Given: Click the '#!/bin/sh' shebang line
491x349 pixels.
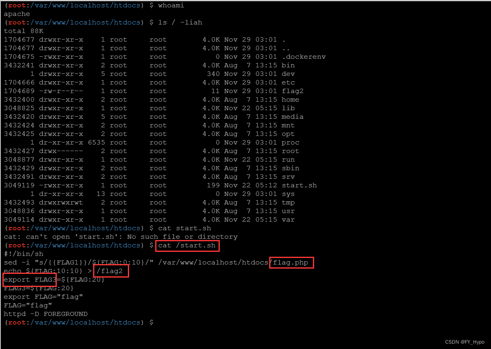Looking at the screenshot, I should coord(23,254).
